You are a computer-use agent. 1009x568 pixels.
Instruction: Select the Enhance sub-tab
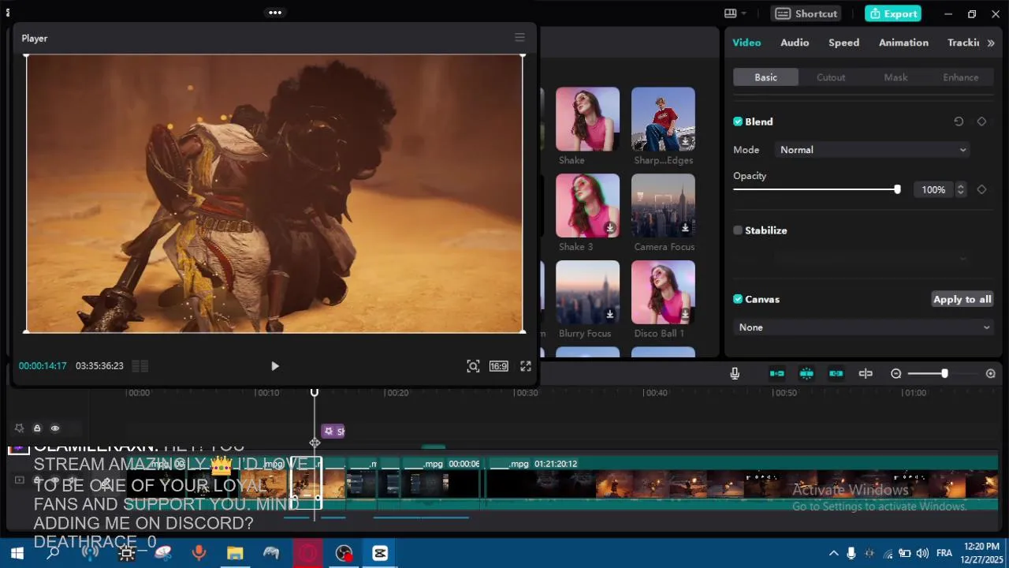click(961, 77)
